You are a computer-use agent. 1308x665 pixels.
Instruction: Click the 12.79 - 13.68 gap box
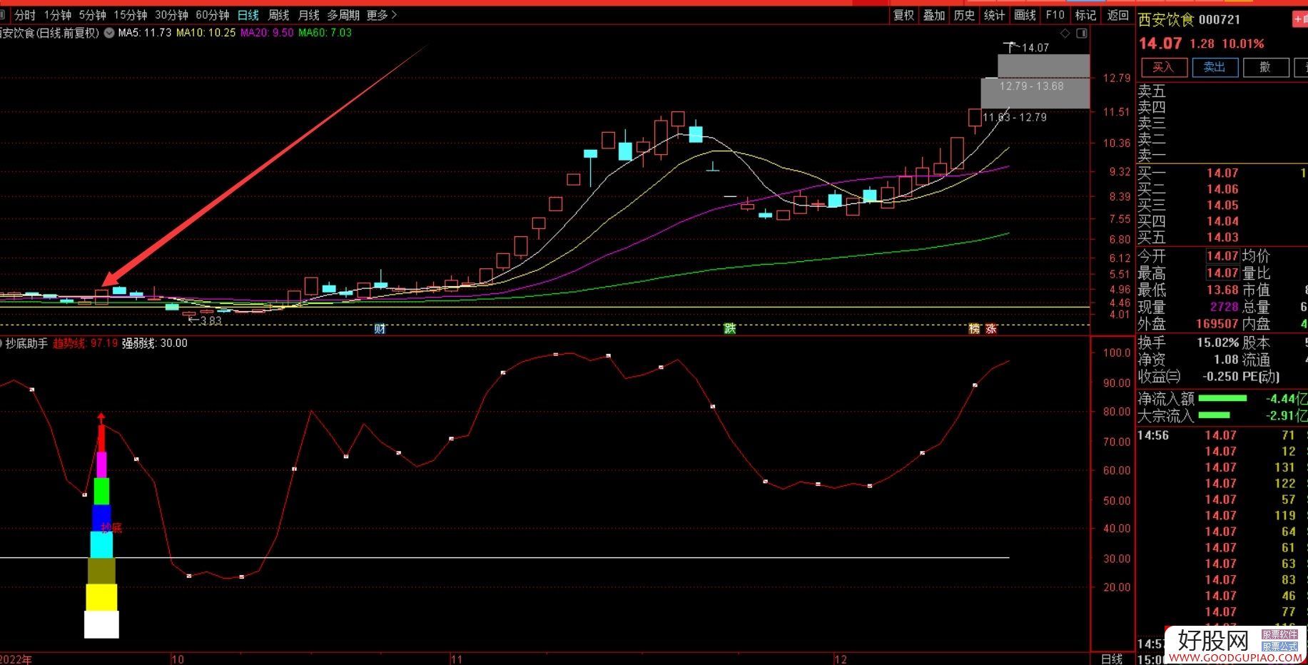pyautogui.click(x=1035, y=93)
